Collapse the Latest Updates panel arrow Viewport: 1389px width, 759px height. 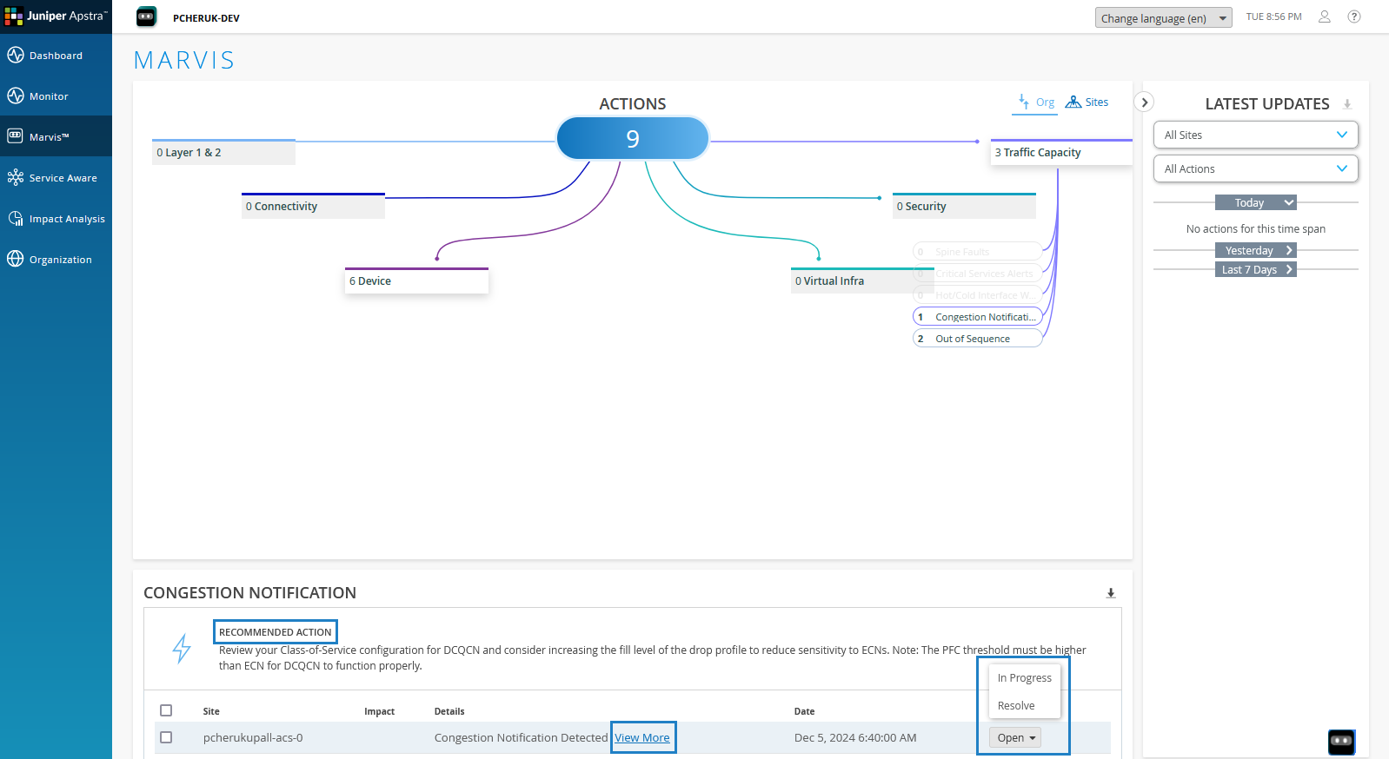[1145, 102]
